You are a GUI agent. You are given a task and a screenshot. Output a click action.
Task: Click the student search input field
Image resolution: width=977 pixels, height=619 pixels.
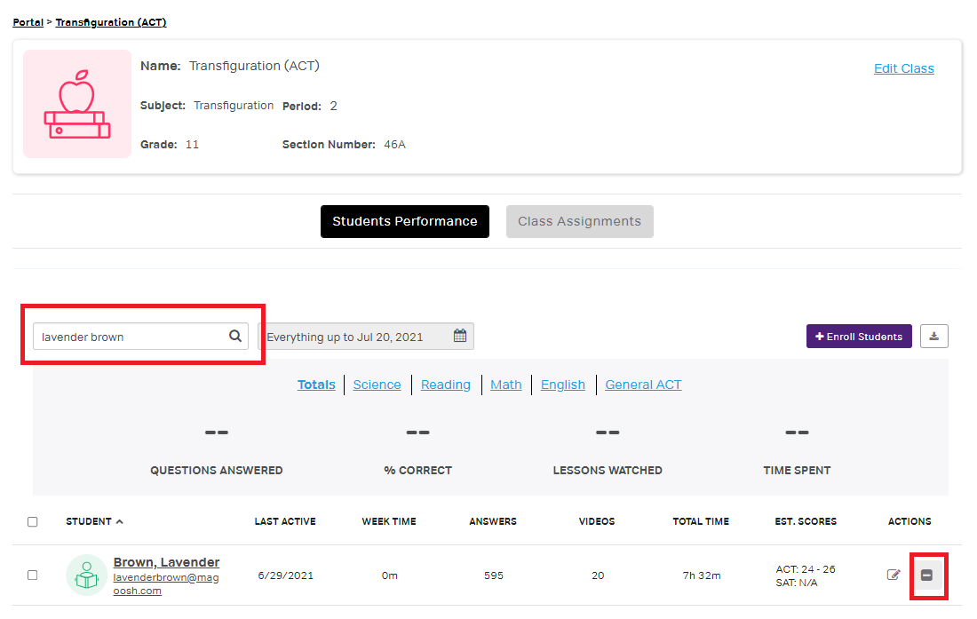click(129, 337)
